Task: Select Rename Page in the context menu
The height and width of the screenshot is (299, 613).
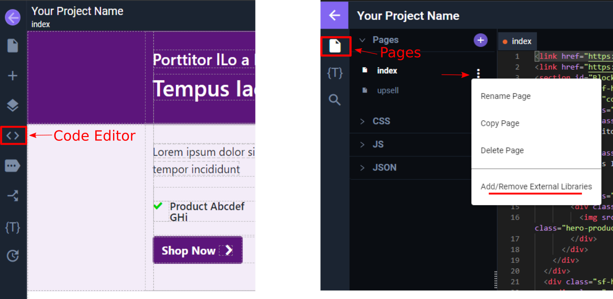Action: click(x=505, y=96)
